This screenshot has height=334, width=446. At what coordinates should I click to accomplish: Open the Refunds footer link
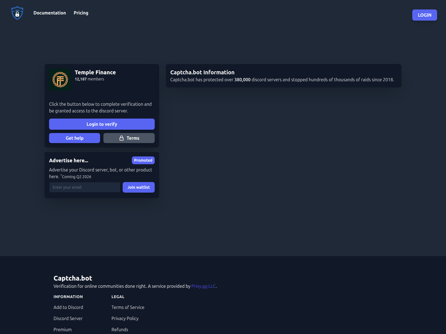click(120, 330)
